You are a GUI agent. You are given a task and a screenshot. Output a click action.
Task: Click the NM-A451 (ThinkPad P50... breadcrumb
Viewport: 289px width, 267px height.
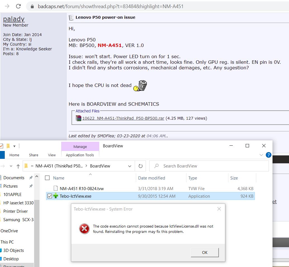[x=59, y=166]
